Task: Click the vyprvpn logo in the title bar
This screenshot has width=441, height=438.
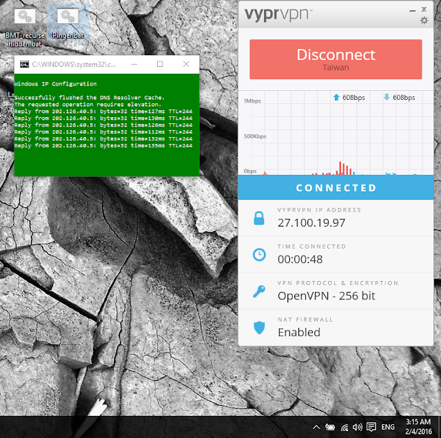Action: 278,14
